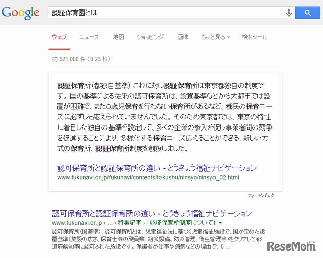Click the フィードバック link
323x258 pixels.
pyautogui.click(x=261, y=196)
